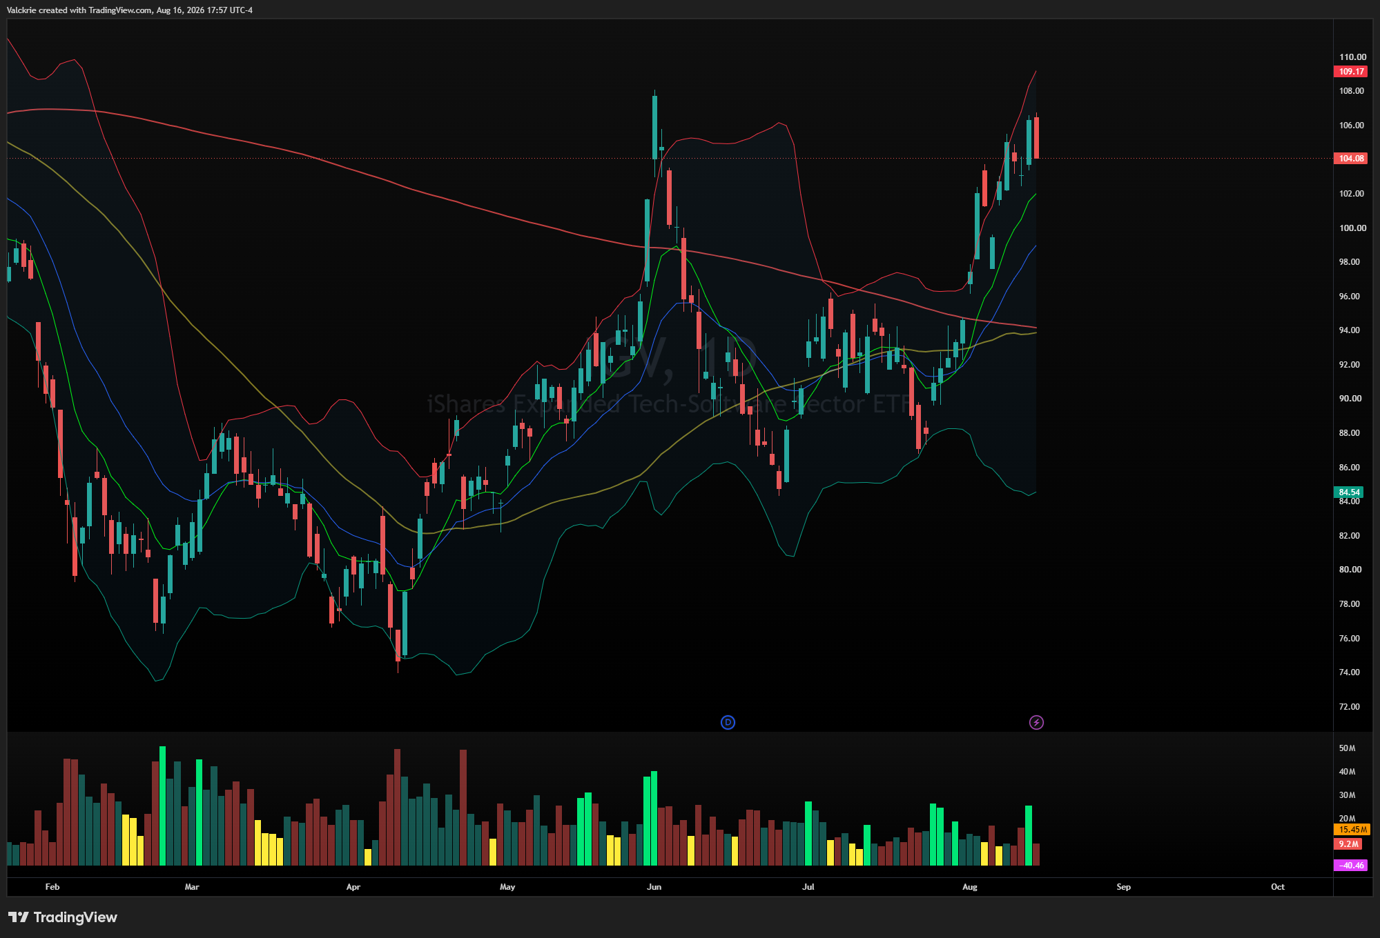
Task: Select the green 84.54 lower band label
Action: (1349, 492)
